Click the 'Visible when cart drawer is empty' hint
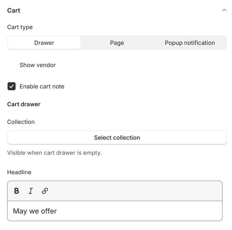This screenshot has height=230, width=232. point(54,153)
